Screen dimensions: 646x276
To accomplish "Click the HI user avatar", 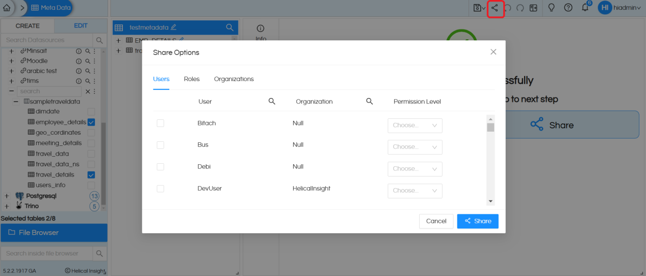I will point(605,8).
